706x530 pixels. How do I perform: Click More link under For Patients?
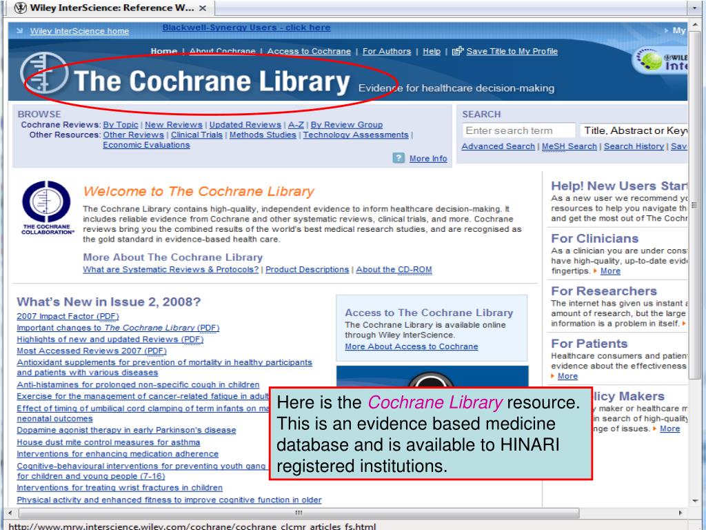click(568, 376)
